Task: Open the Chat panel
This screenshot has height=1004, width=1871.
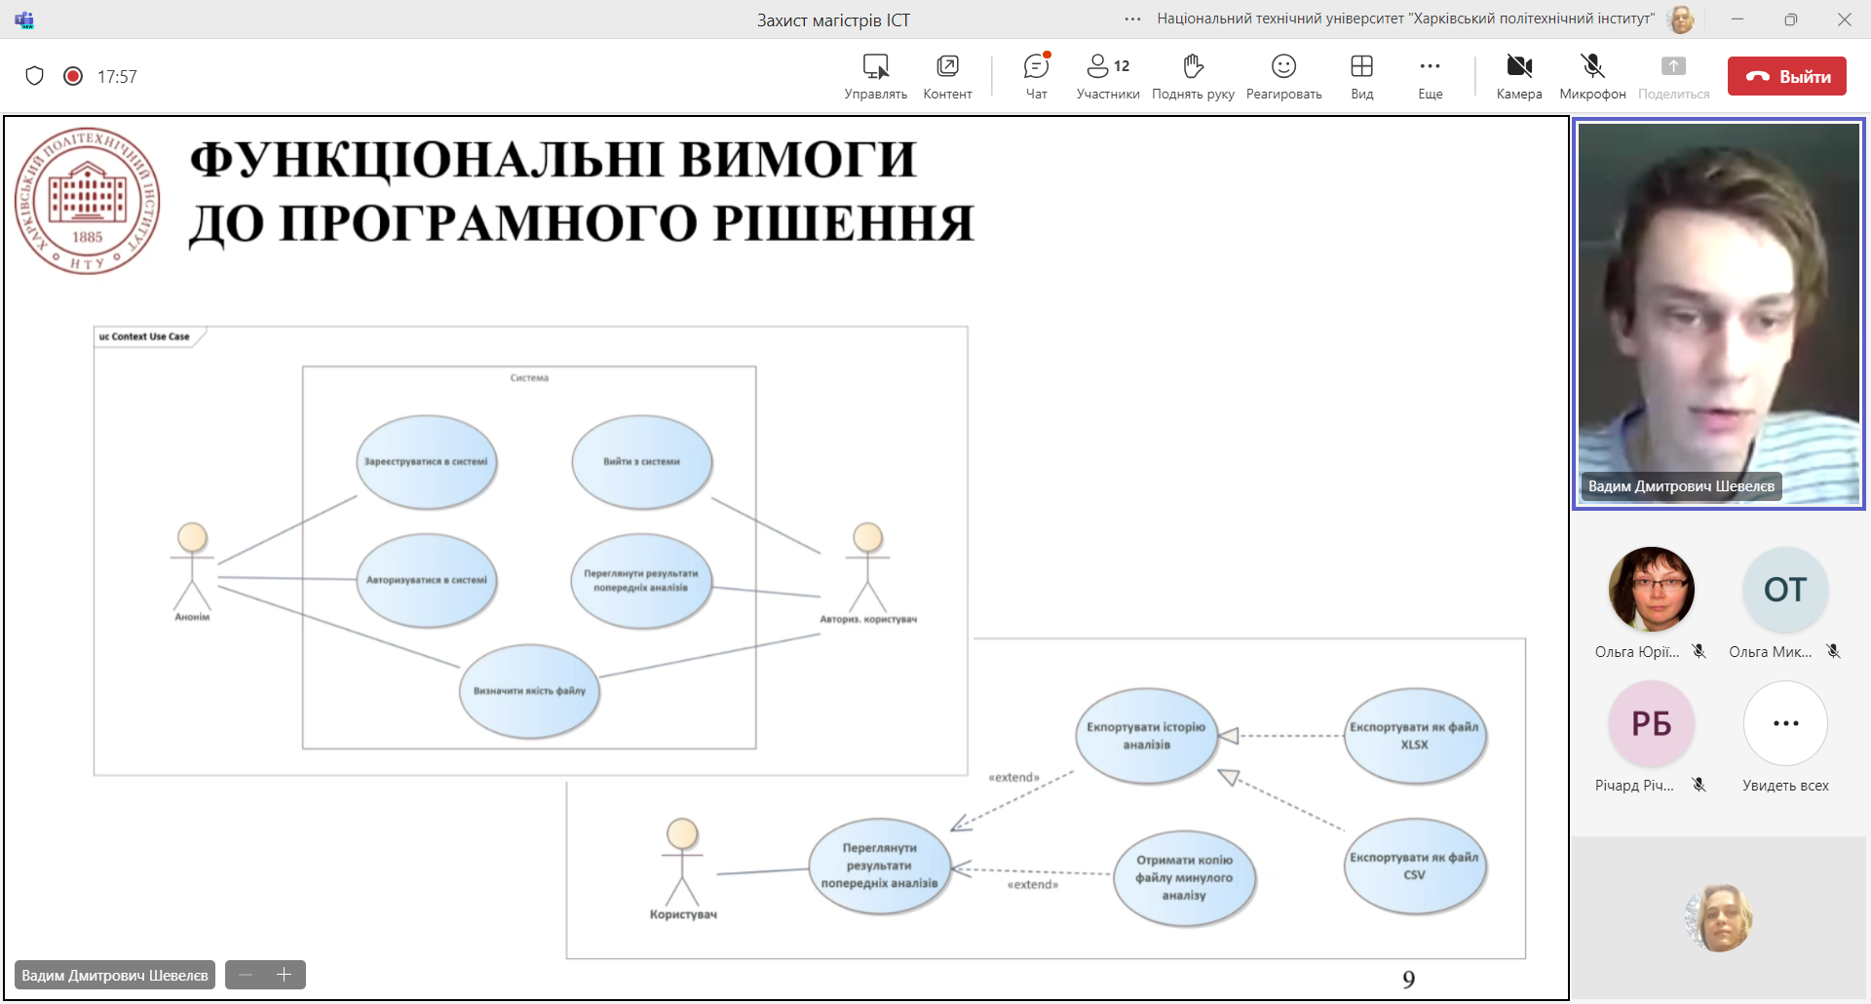Action: point(1036,76)
